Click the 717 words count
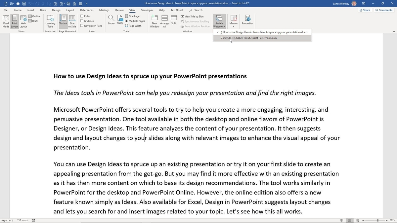 [23, 220]
